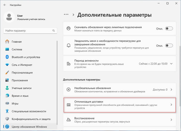Click the Система monitor icon
The image size is (181, 131).
7,49
